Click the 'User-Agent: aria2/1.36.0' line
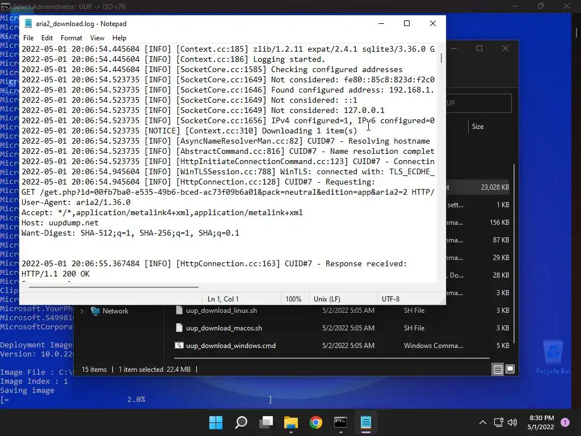Image resolution: width=581 pixels, height=436 pixels. (x=76, y=203)
